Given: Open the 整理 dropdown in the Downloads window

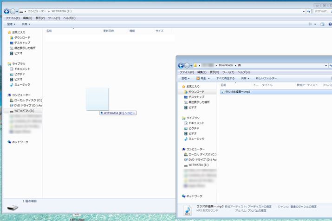Looking at the screenshot, I should [185, 78].
